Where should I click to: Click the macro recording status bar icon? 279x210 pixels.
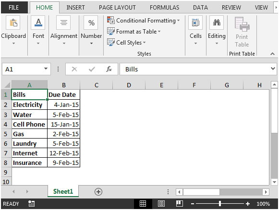(32, 204)
